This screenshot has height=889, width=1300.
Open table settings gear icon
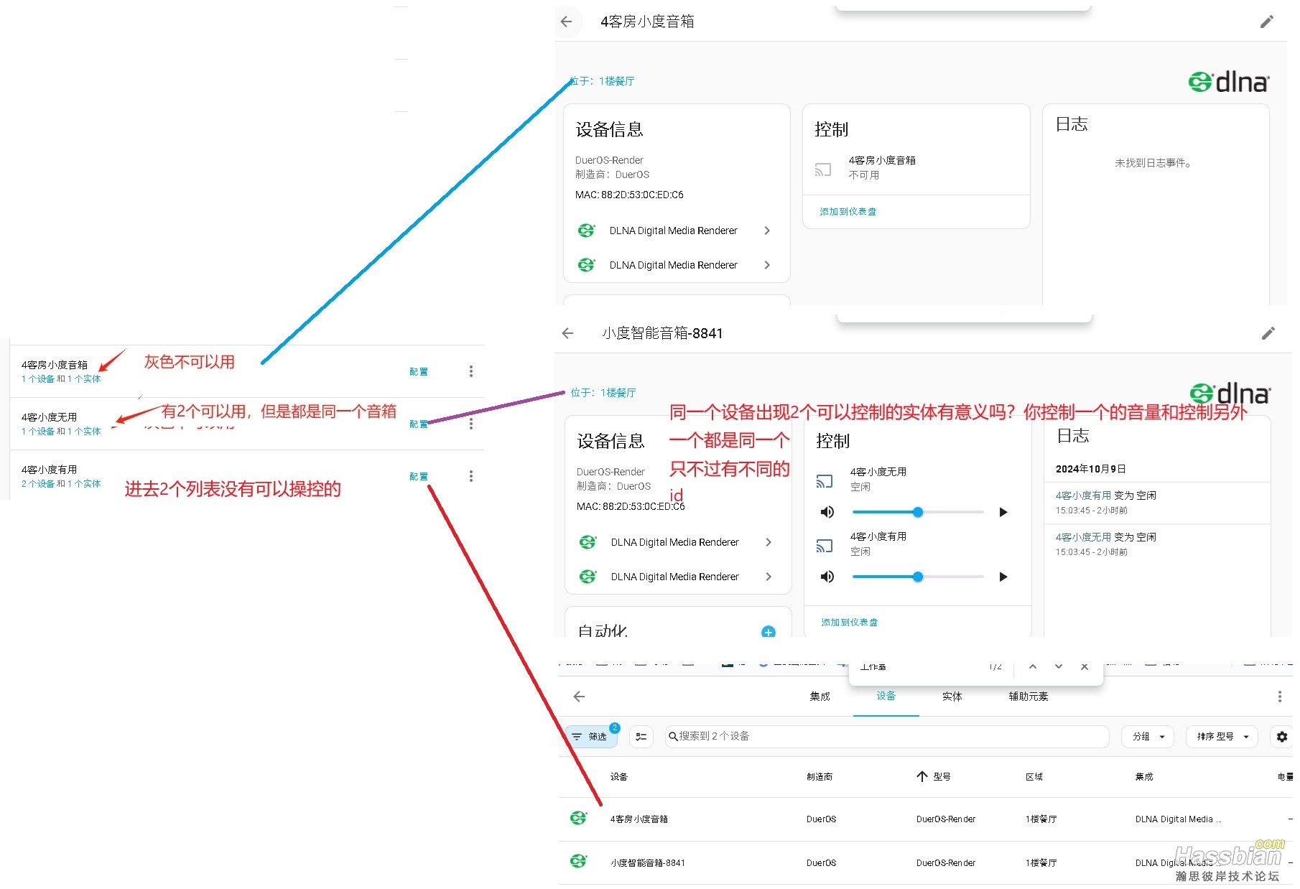[x=1282, y=737]
